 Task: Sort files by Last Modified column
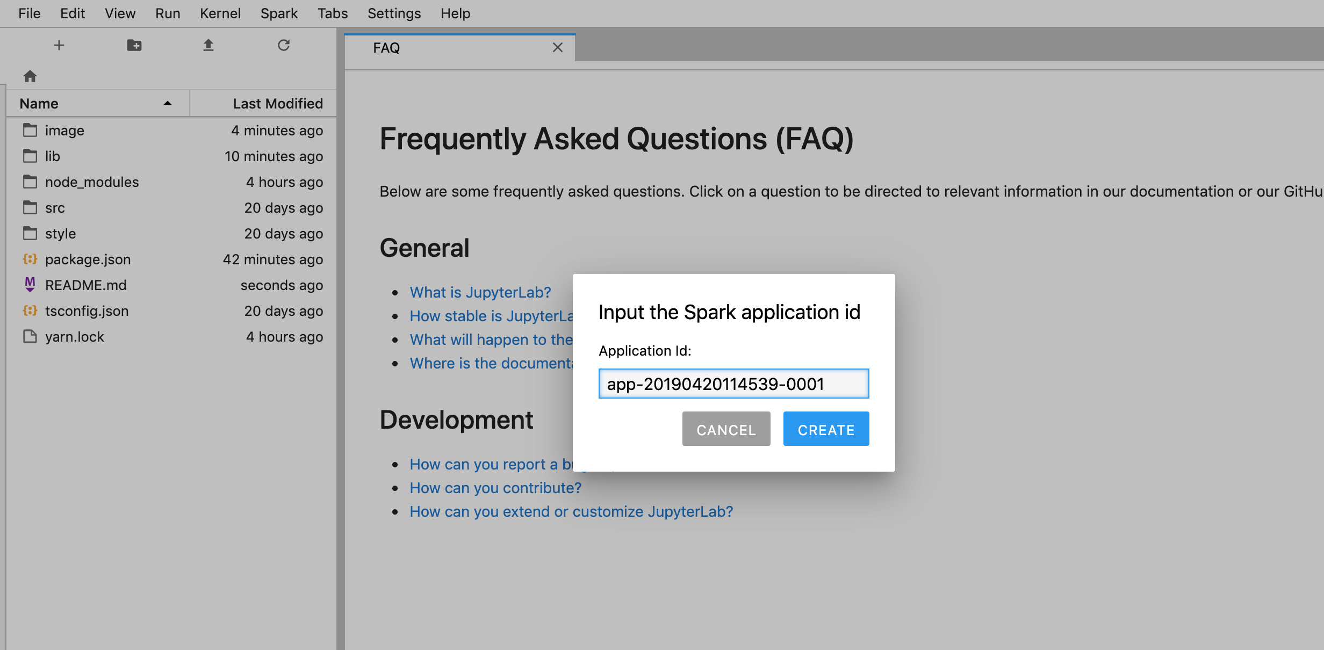[277, 103]
